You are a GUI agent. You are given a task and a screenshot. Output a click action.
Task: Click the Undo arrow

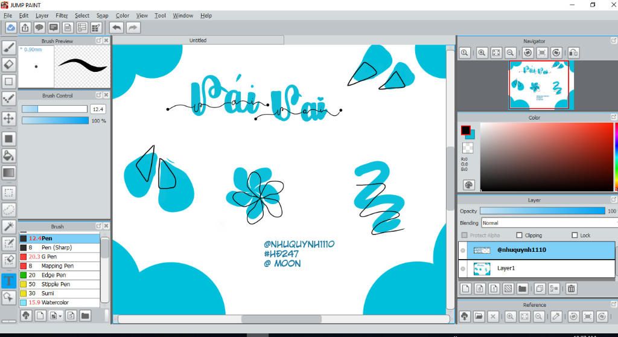pos(116,28)
